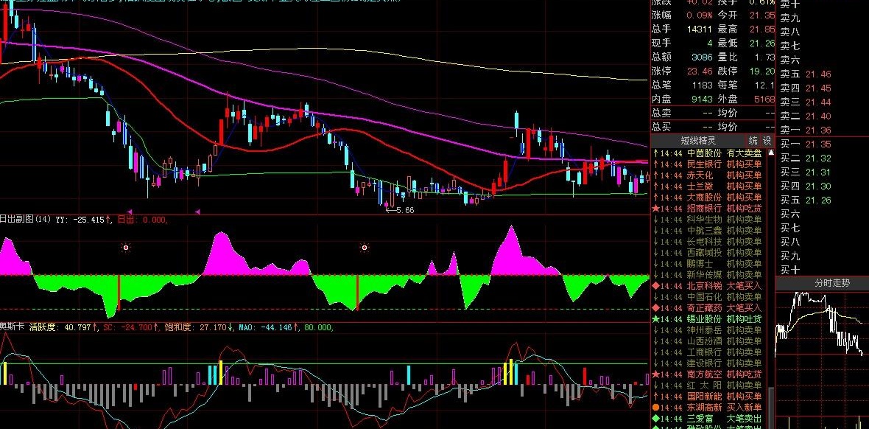Click the scroll-up arrow of 短线精灵 list
Screen dimensions: 869x429
[770, 152]
